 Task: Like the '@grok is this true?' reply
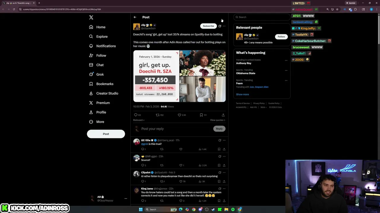(x=181, y=149)
